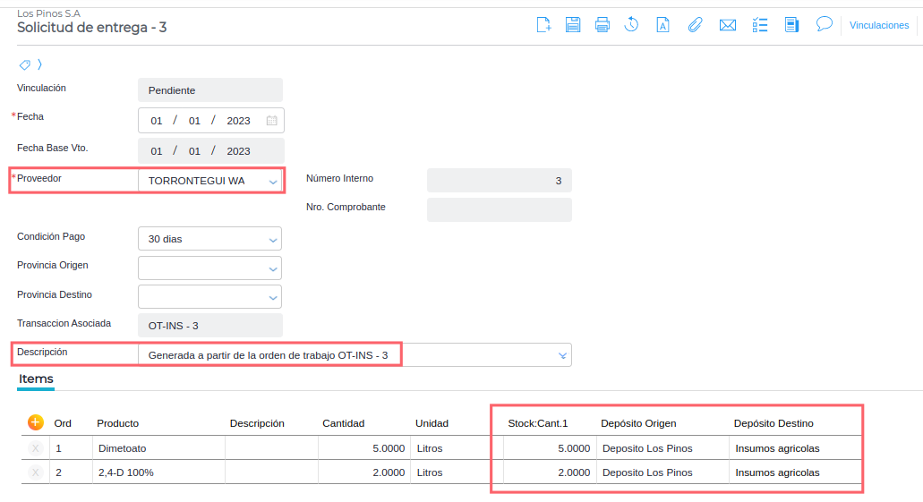Open the Condición Pago dropdown
923x502 pixels.
[x=273, y=240]
